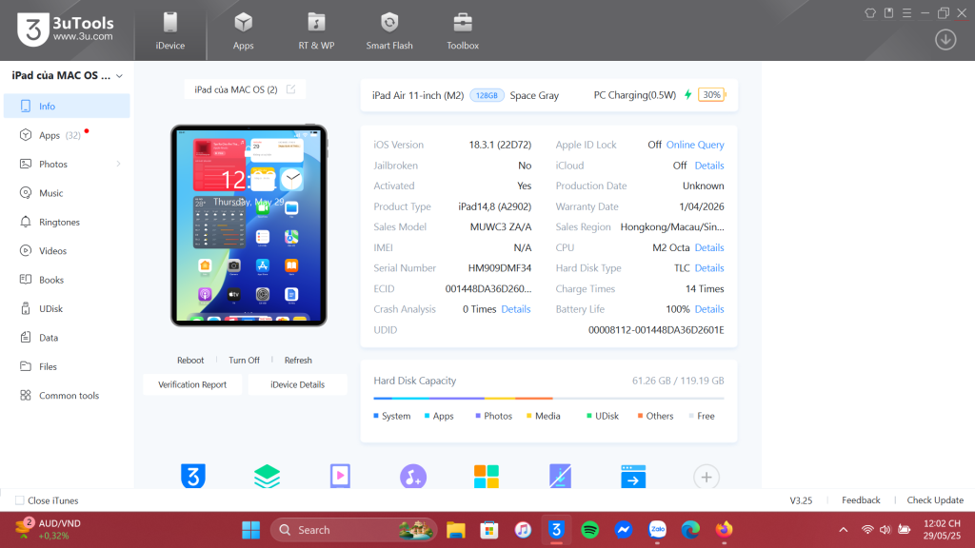Click the Photos legend purple square
The image size is (975, 548).
click(478, 416)
